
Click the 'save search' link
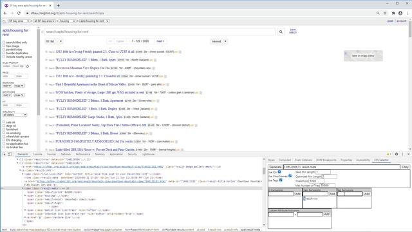coord(293,31)
